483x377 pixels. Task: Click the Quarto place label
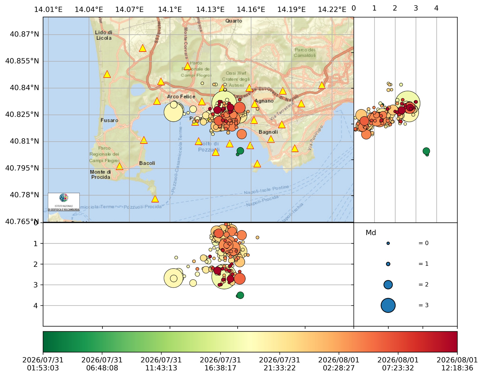234,21
